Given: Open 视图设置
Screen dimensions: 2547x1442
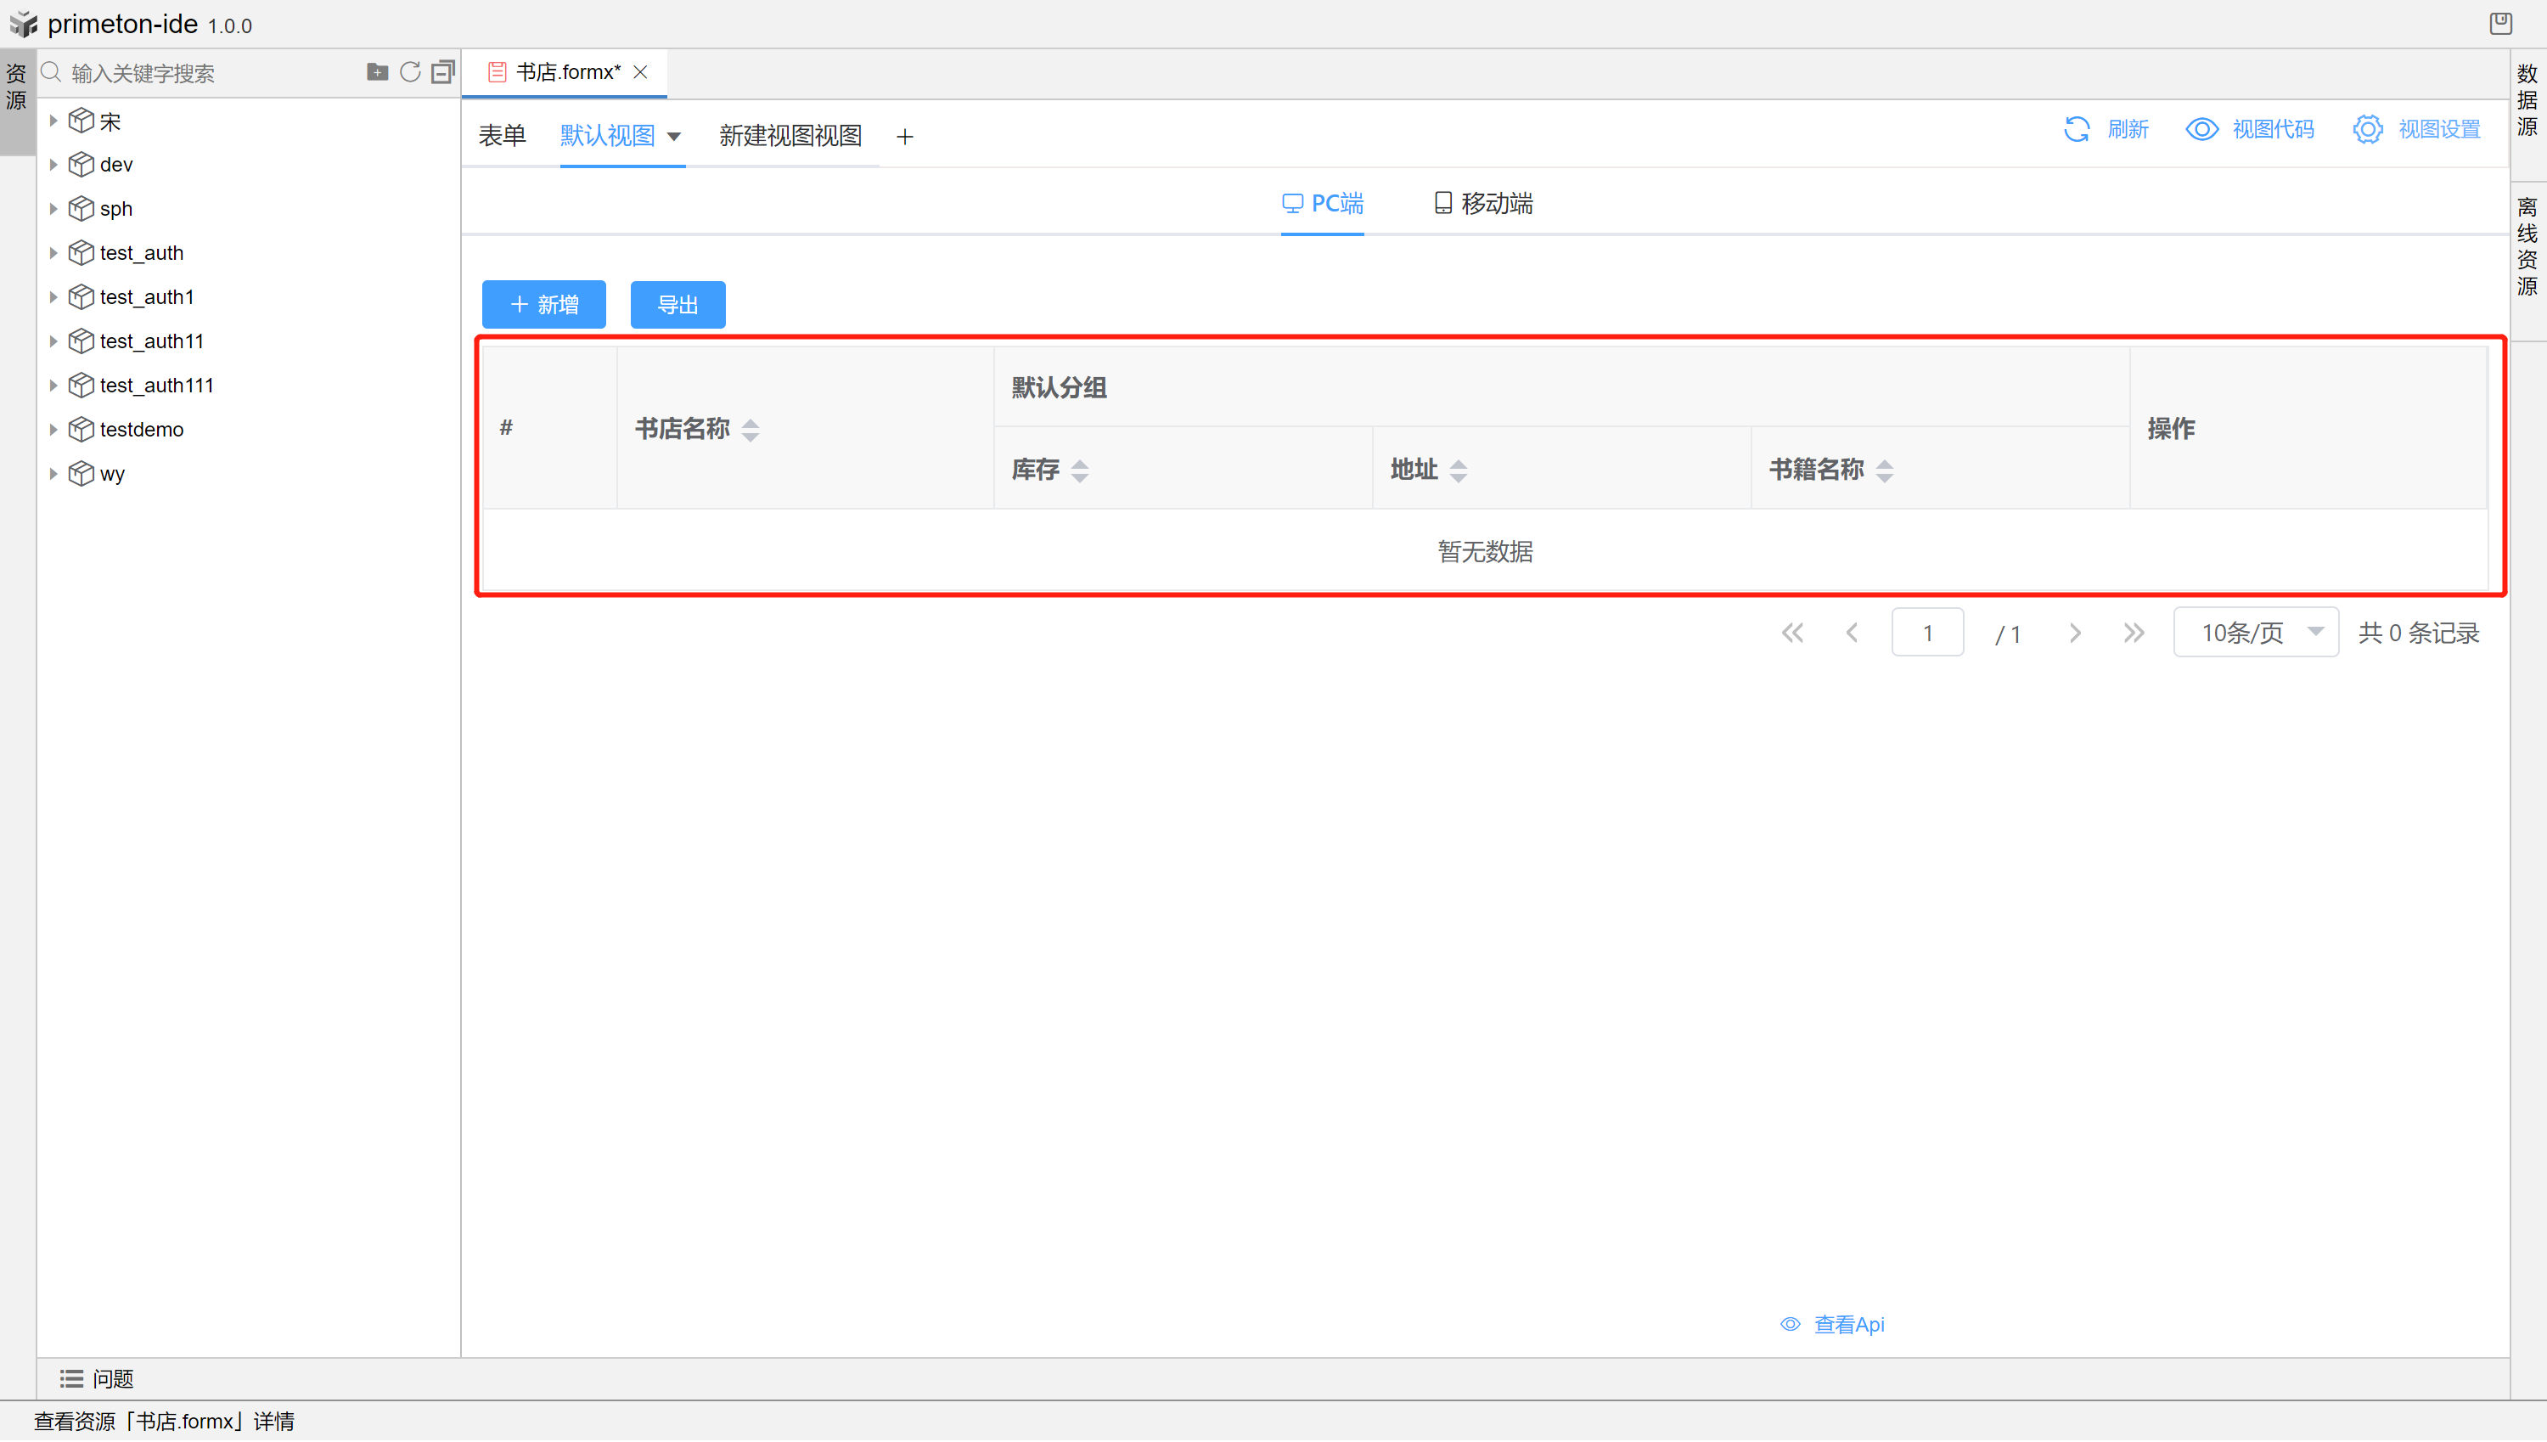Looking at the screenshot, I should [x=2439, y=130].
